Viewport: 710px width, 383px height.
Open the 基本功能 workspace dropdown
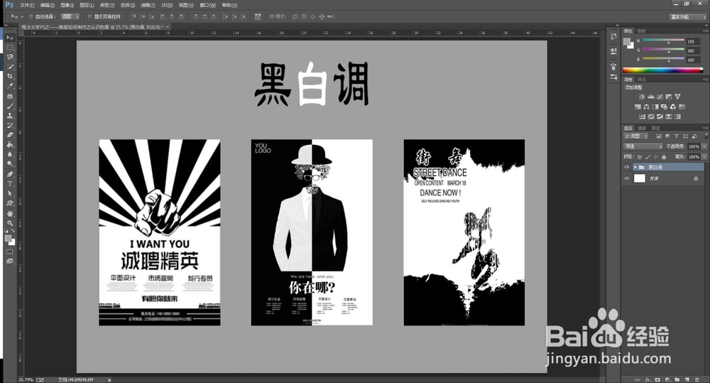pyautogui.click(x=688, y=17)
